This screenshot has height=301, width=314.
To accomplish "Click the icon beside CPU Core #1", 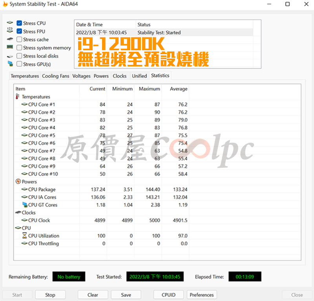I will (24, 104).
